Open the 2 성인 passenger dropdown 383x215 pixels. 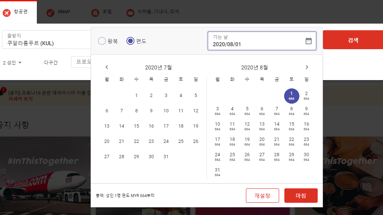[12, 62]
